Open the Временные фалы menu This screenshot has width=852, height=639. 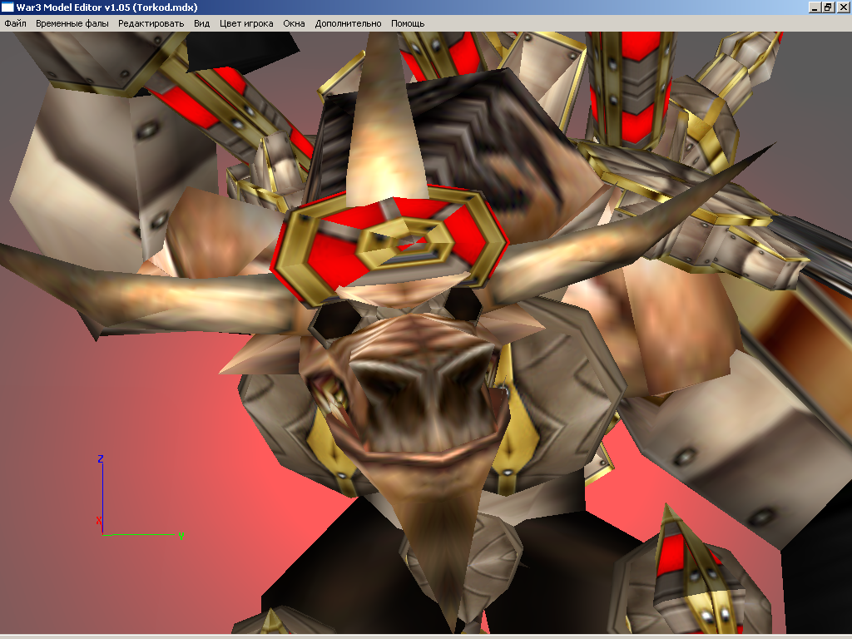[x=72, y=23]
